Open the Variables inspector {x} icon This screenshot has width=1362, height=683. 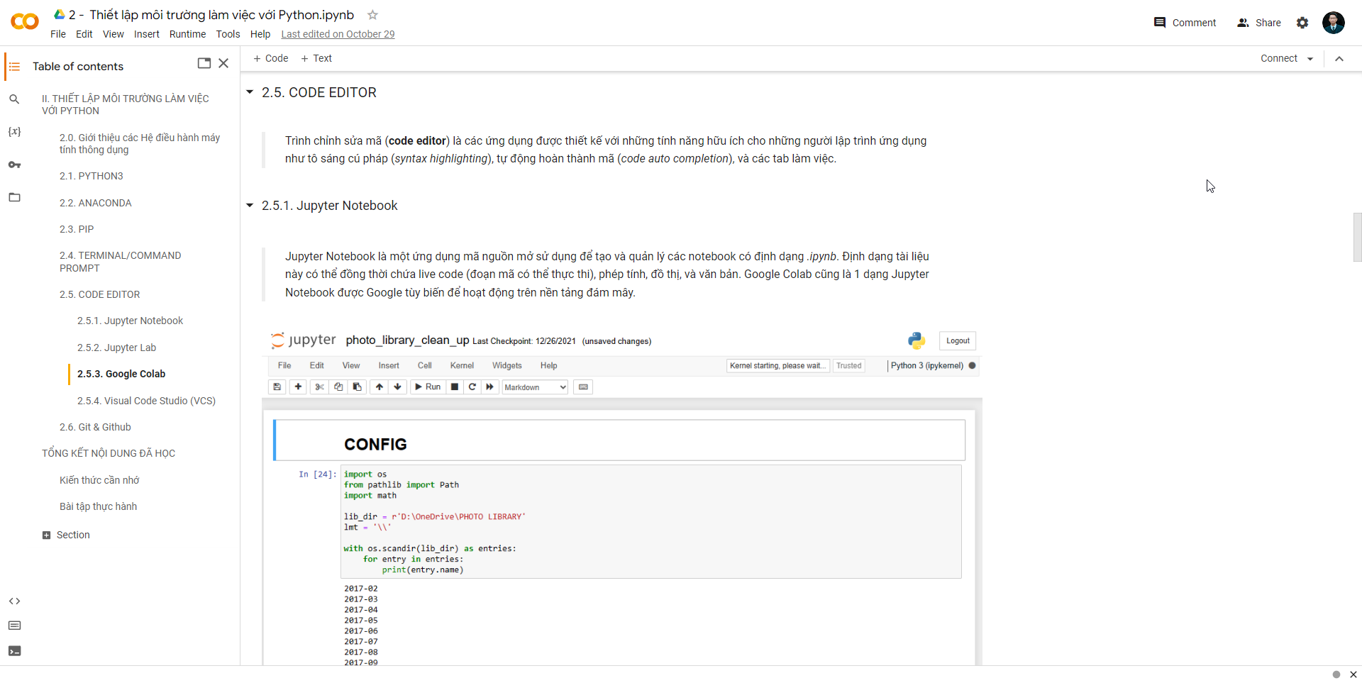[x=15, y=131]
